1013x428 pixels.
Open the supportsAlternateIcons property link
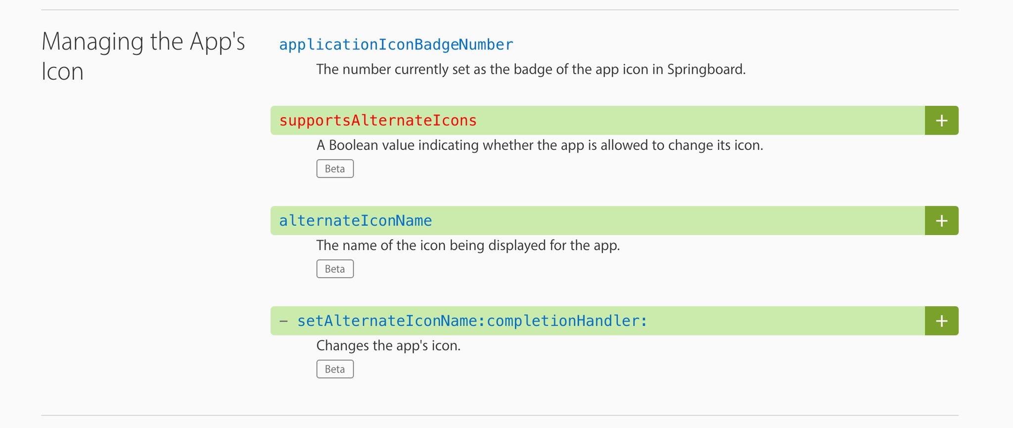pyautogui.click(x=378, y=120)
